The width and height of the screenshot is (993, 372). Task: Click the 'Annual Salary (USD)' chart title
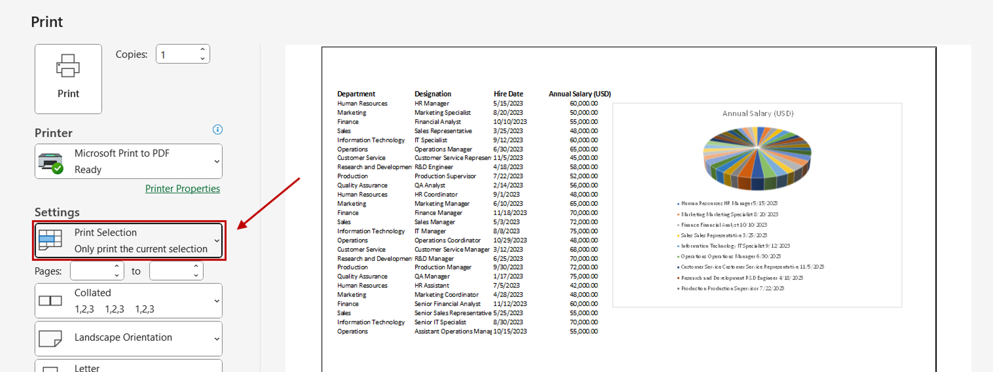(x=758, y=113)
